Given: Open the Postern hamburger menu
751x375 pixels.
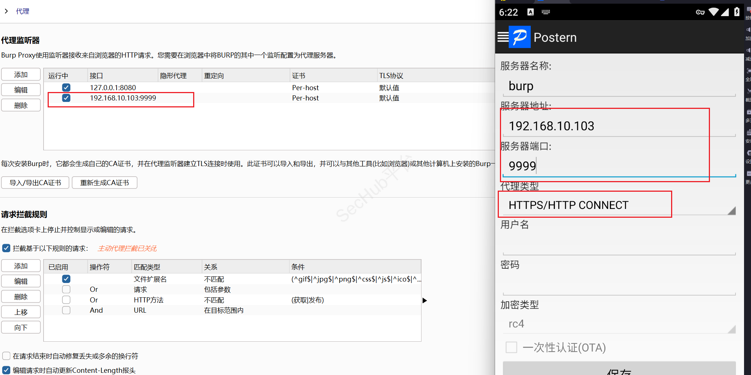Looking at the screenshot, I should (x=502, y=37).
